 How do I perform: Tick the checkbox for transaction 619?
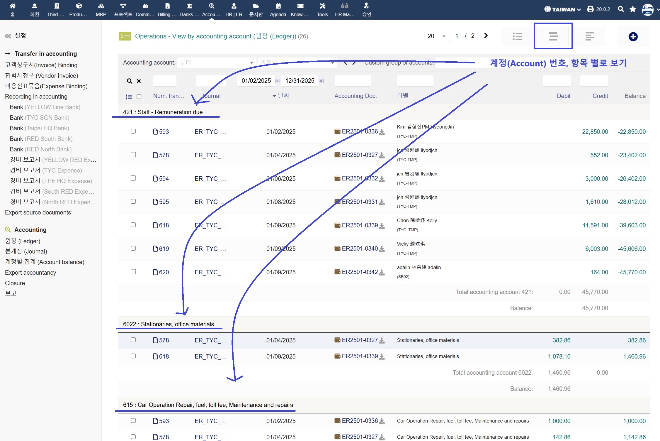(133, 248)
